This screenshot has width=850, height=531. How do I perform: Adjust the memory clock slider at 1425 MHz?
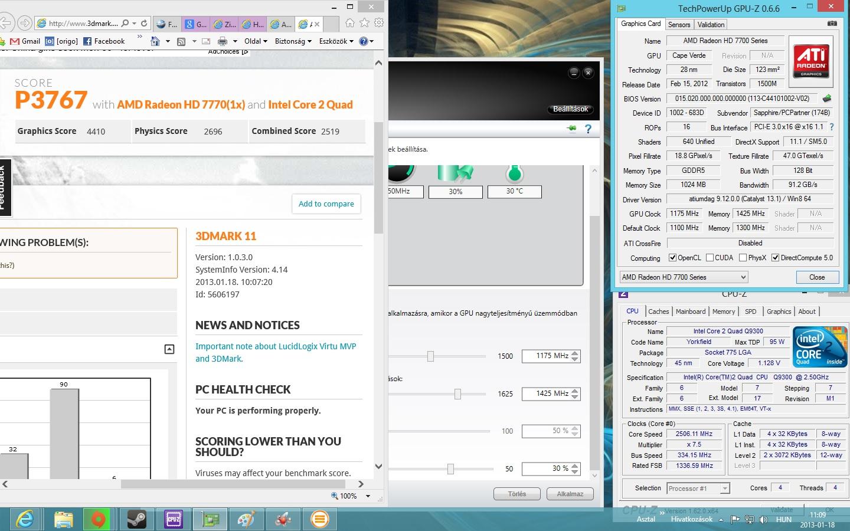[x=457, y=394]
